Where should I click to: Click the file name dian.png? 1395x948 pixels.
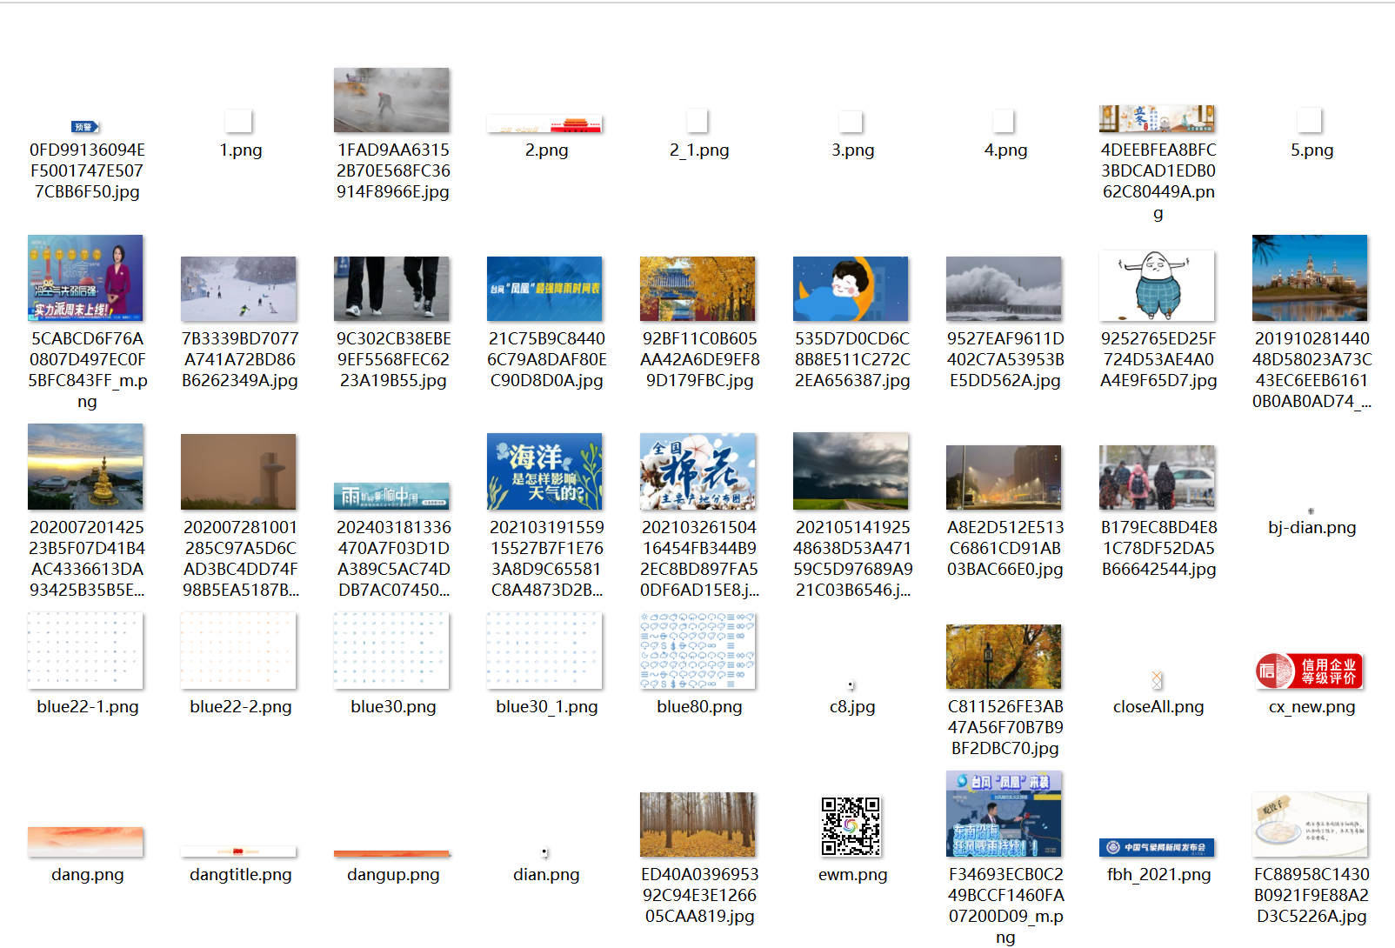coord(546,875)
